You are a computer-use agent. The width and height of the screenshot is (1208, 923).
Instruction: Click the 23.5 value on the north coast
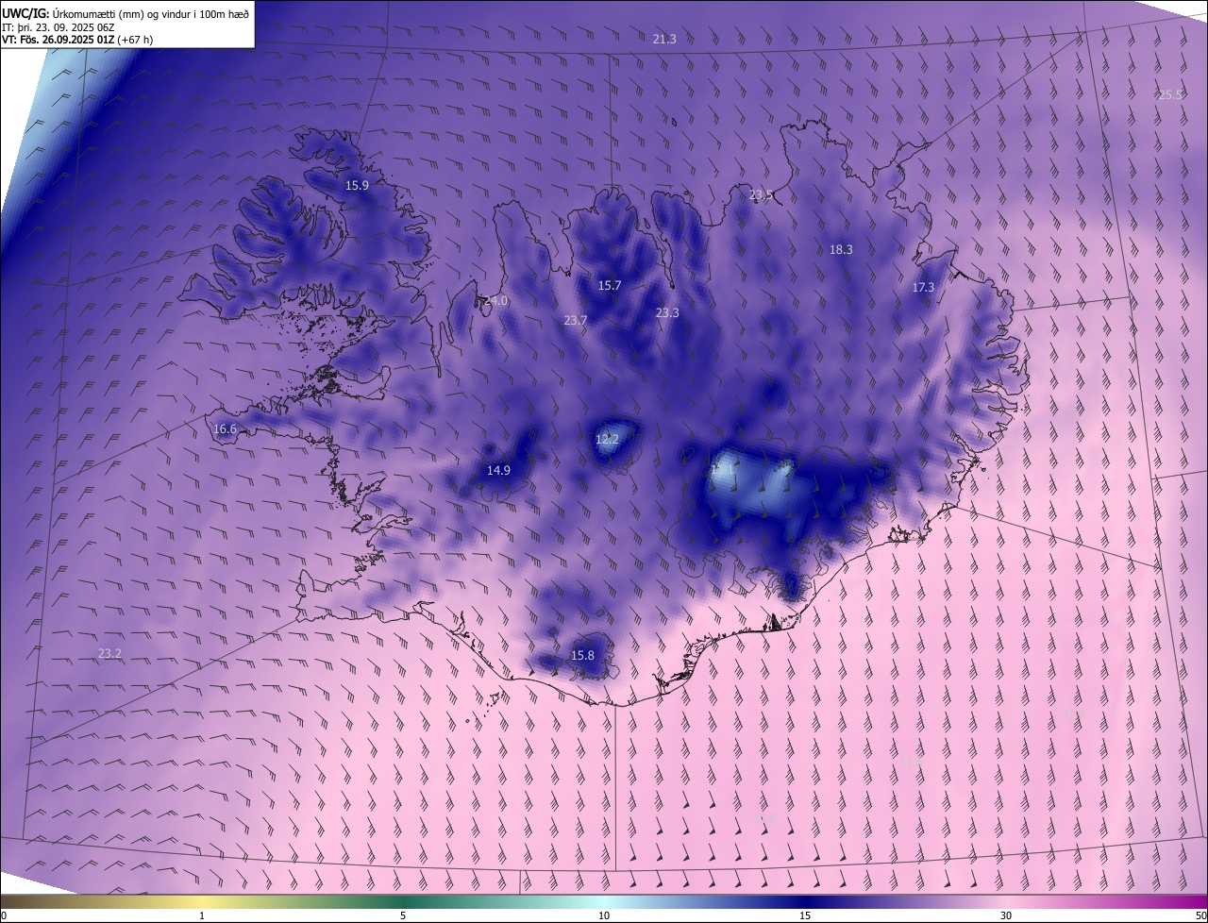(761, 194)
